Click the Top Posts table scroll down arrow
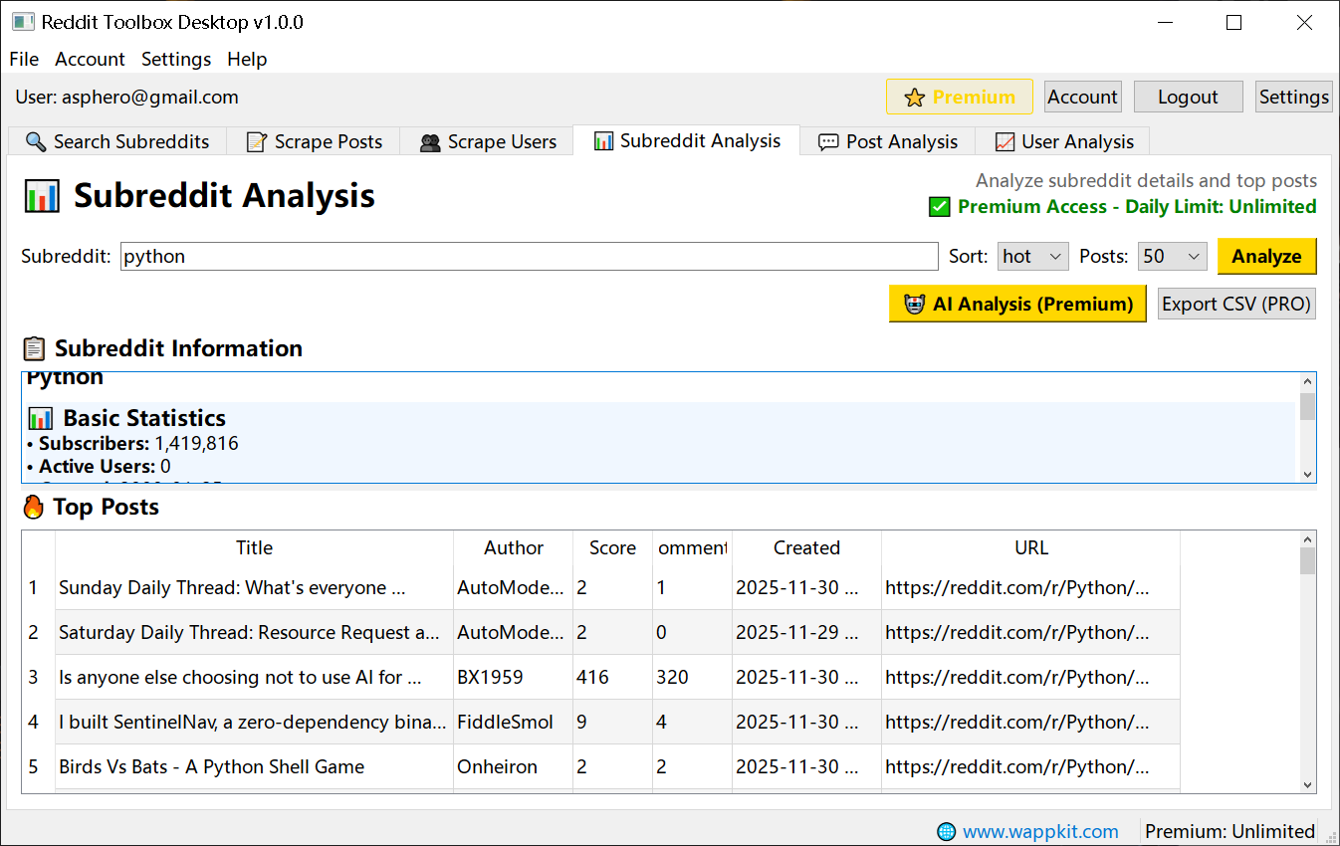 pyautogui.click(x=1307, y=785)
